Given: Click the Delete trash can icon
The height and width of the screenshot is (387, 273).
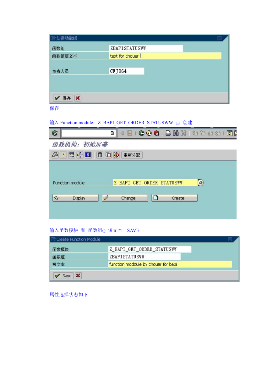Looking at the screenshot, I should 100,155.
